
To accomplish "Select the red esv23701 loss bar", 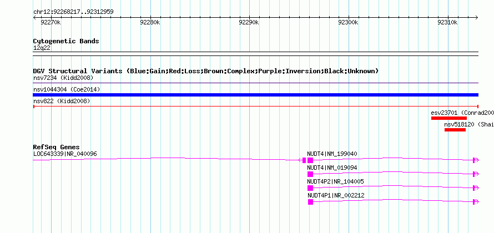I will tap(449, 118).
